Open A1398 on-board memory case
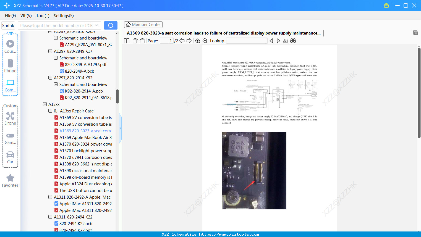421x237 pixels. click(x=83, y=177)
